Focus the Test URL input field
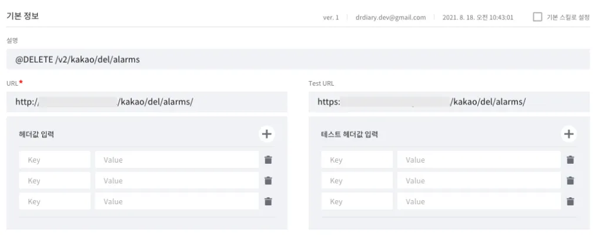This screenshot has width=602, height=243. point(449,102)
